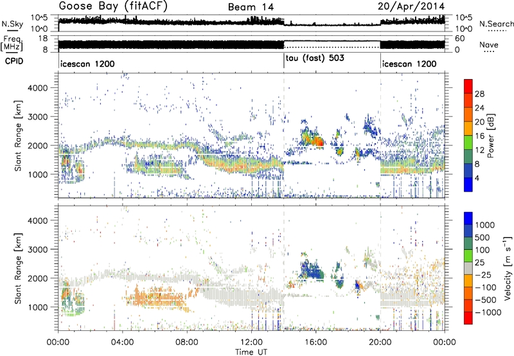Click the red segment of the Power color bar
This screenshot has height=356, width=514.
pos(468,86)
